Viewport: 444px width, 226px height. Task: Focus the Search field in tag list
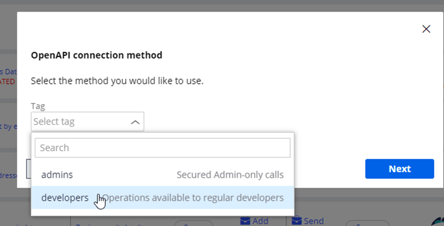(162, 148)
